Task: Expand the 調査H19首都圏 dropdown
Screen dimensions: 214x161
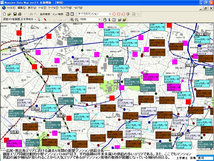Action: (x=35, y=19)
